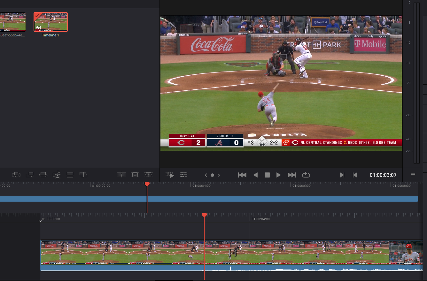The image size is (427, 281).
Task: Go to the next edit point
Action: (342, 175)
